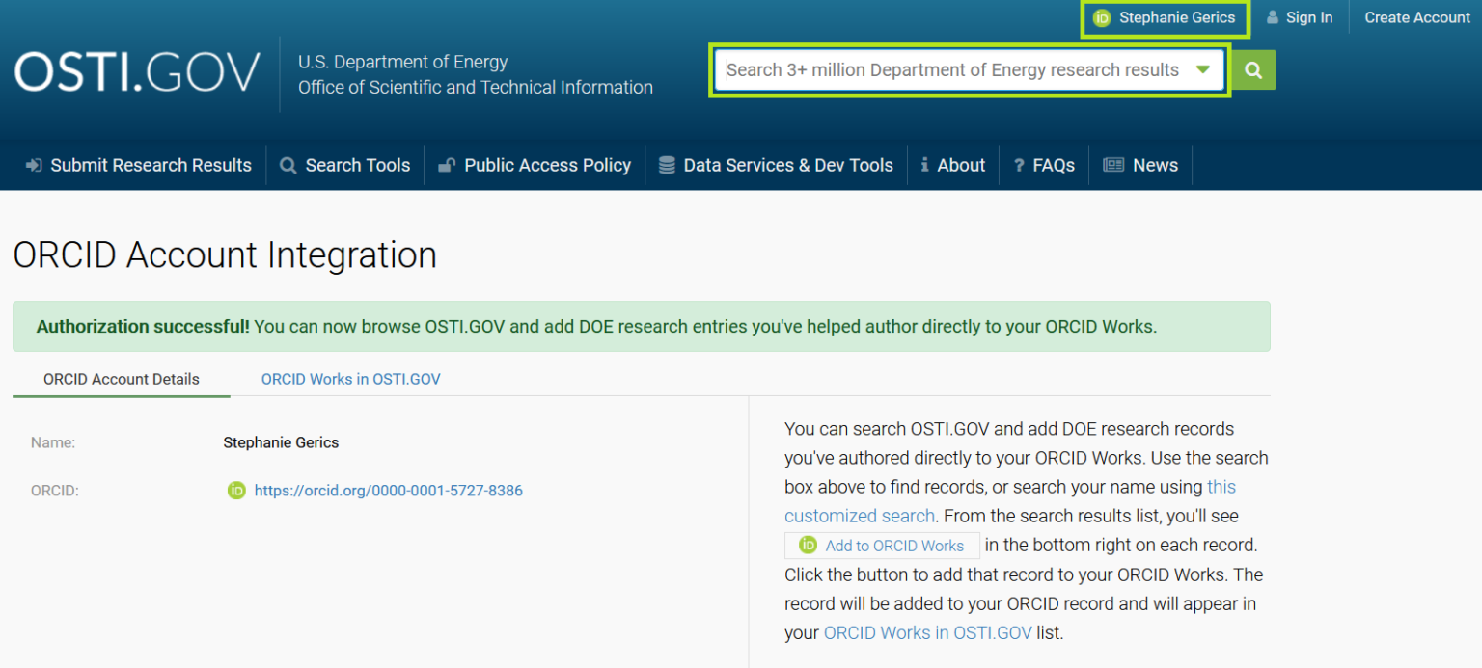1482x668 pixels.
Task: Open the Submit Research Results menu
Action: (x=151, y=166)
